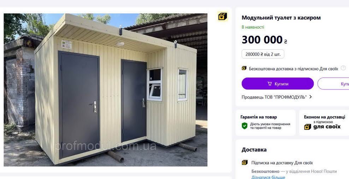
Task: Click the Безкоштовна доставка з підпискою text
Action: tap(293, 69)
